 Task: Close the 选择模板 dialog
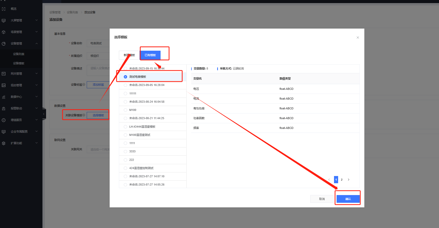click(x=358, y=38)
